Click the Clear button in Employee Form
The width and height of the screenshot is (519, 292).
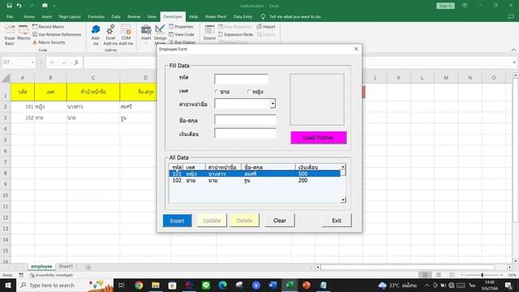point(279,221)
